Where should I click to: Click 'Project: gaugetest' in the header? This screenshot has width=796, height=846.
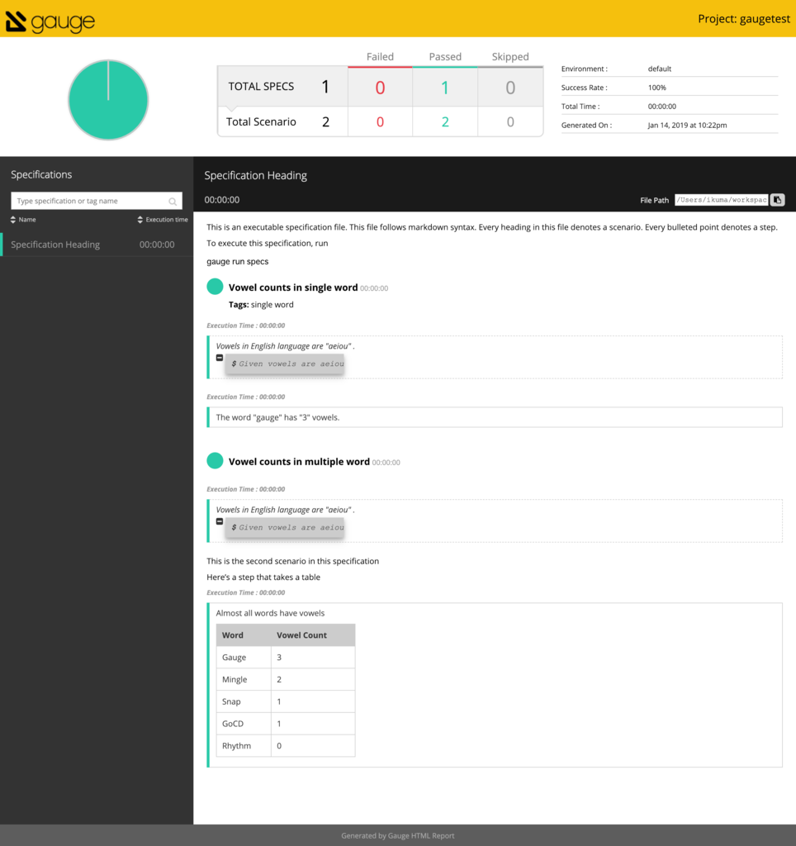(x=744, y=19)
